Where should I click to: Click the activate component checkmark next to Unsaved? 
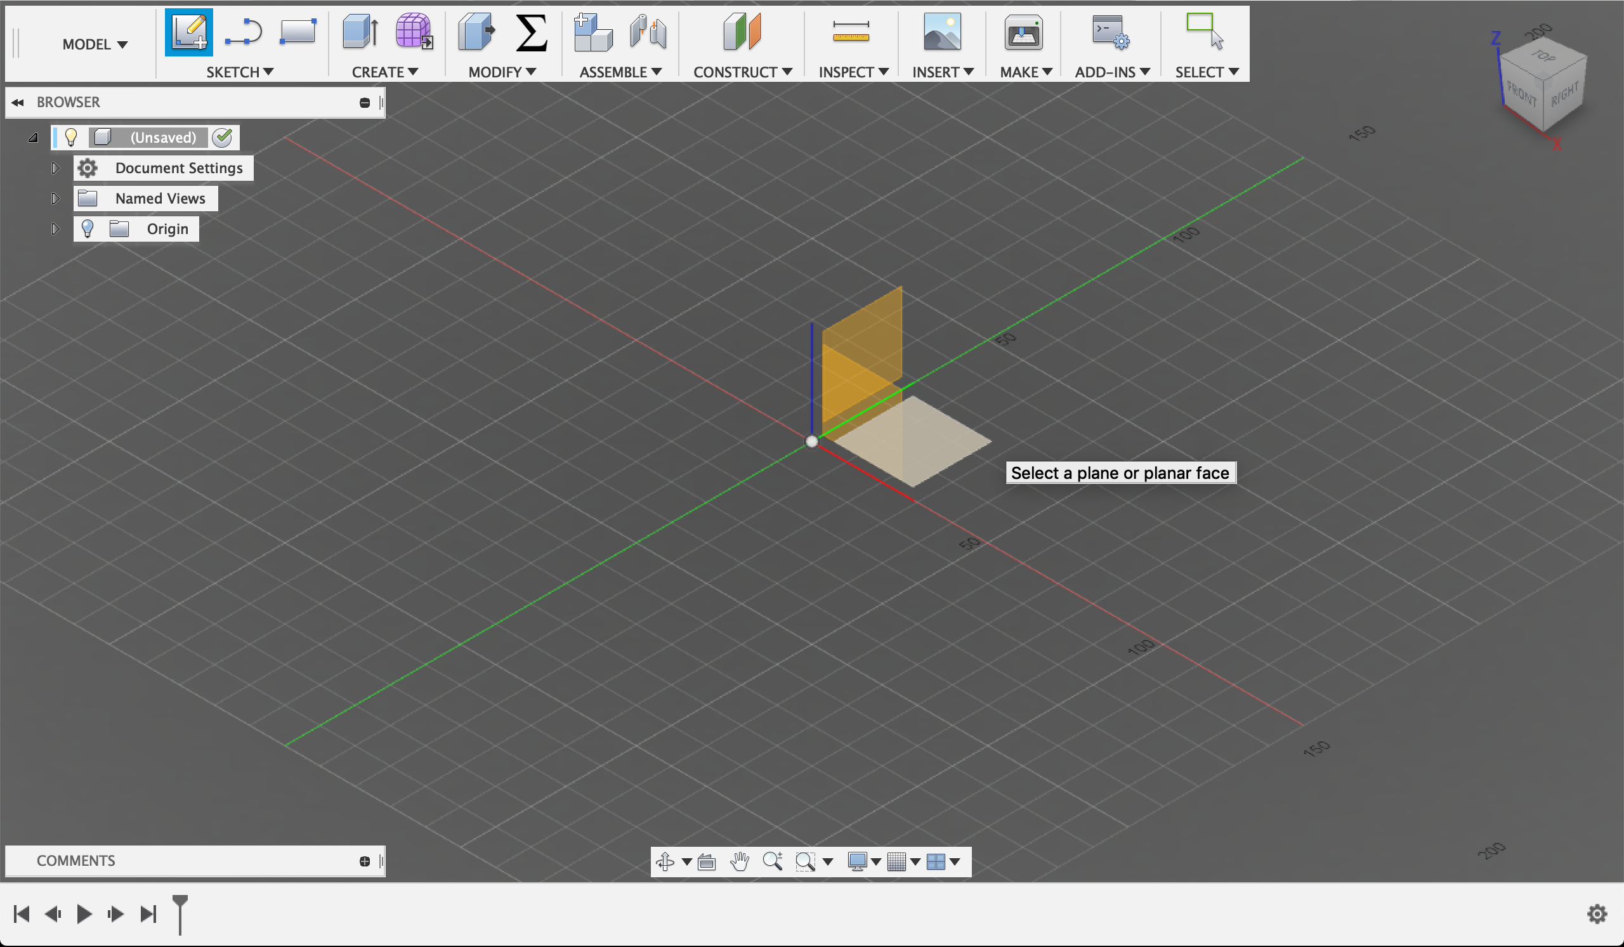coord(222,136)
